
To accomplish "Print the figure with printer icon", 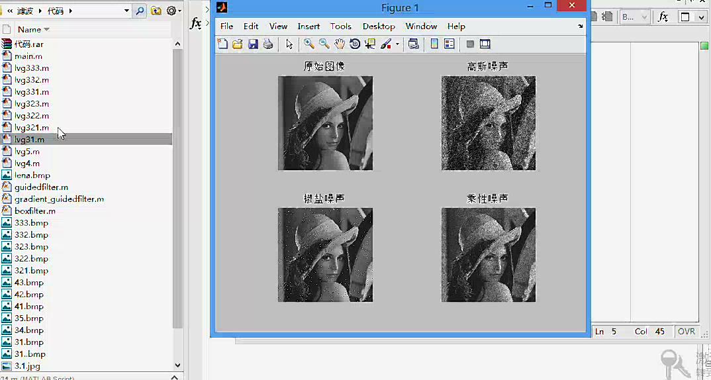I will click(268, 44).
